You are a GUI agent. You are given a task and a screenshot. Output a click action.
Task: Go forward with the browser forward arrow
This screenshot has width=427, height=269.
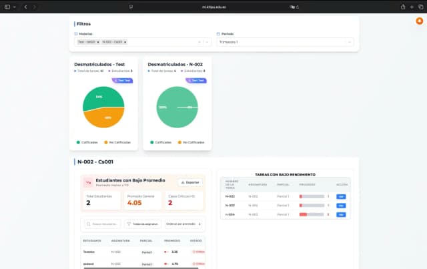pos(35,7)
